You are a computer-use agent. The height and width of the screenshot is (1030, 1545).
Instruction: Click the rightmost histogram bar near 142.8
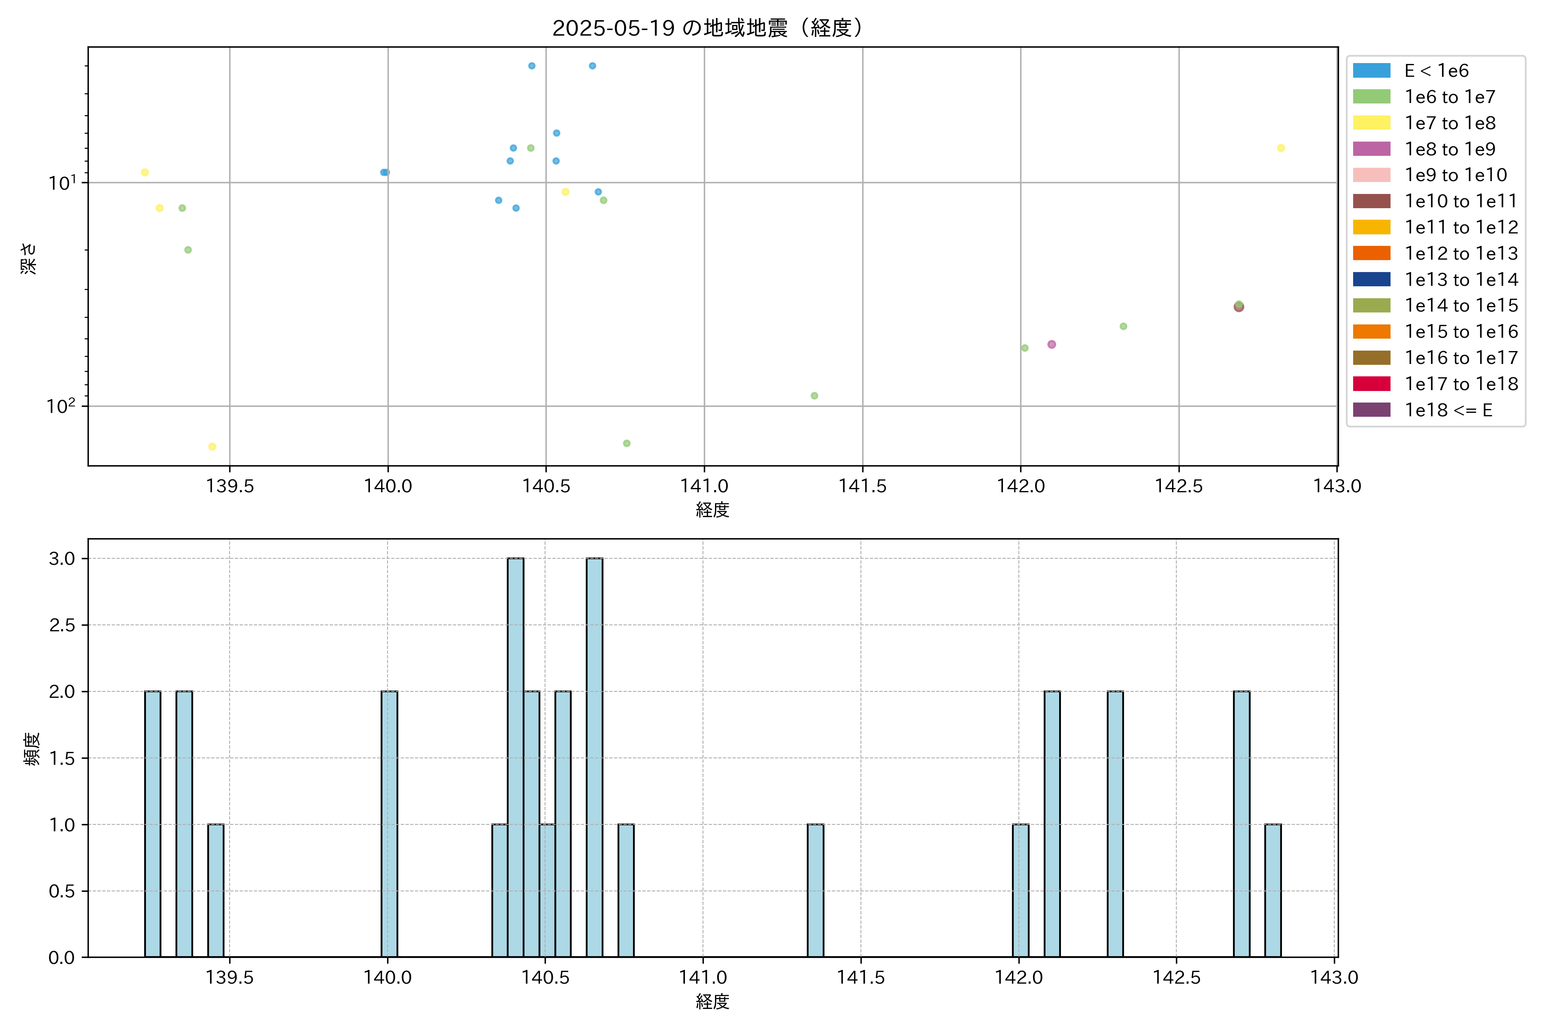(1272, 890)
